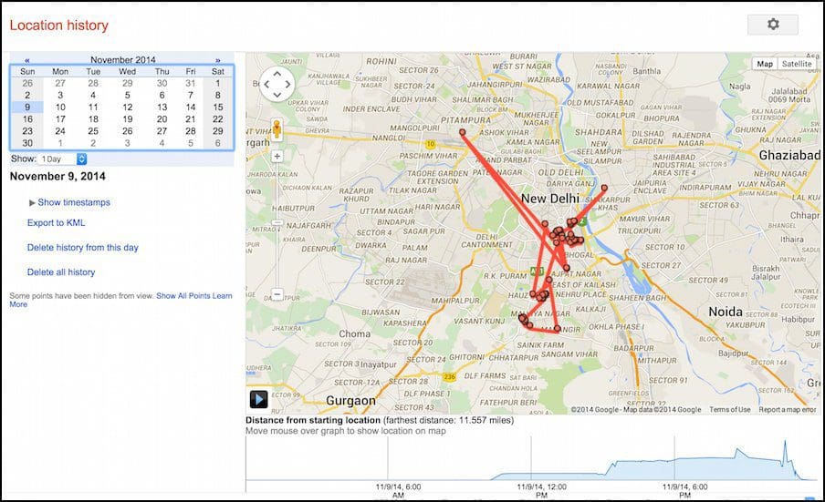Switch to Satellite view

(x=797, y=64)
